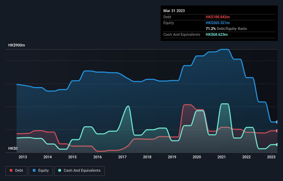Viewport: 283px width, 181px height.
Task: Select the red Debt endpoint marker
Action: (277, 131)
